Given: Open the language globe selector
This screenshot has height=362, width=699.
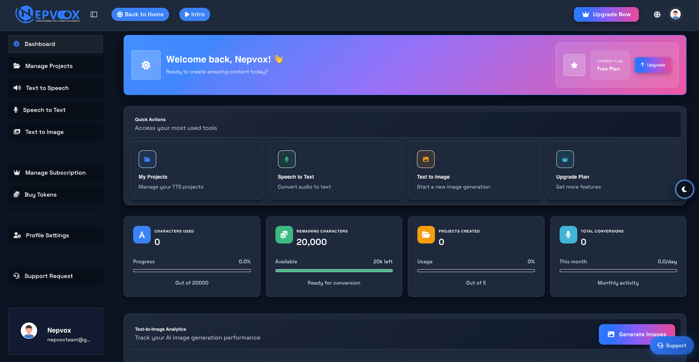Looking at the screenshot, I should coord(657,14).
